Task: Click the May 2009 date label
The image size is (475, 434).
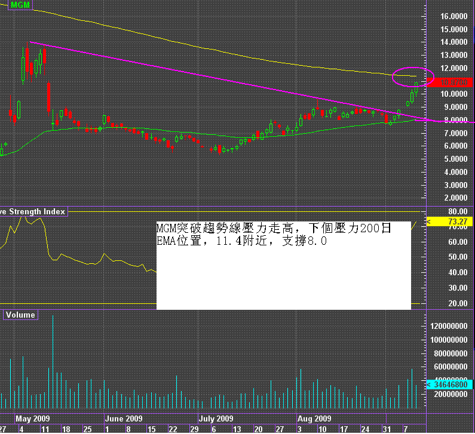Action: [x=33, y=418]
